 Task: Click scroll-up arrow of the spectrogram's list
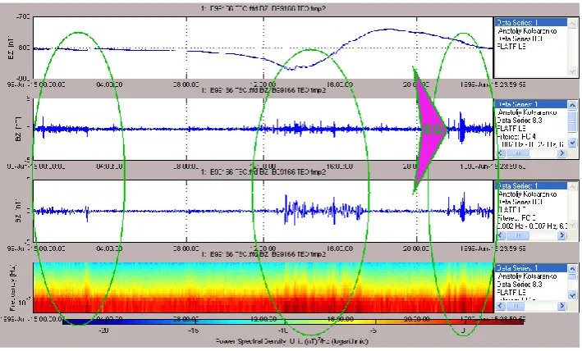coord(572,269)
